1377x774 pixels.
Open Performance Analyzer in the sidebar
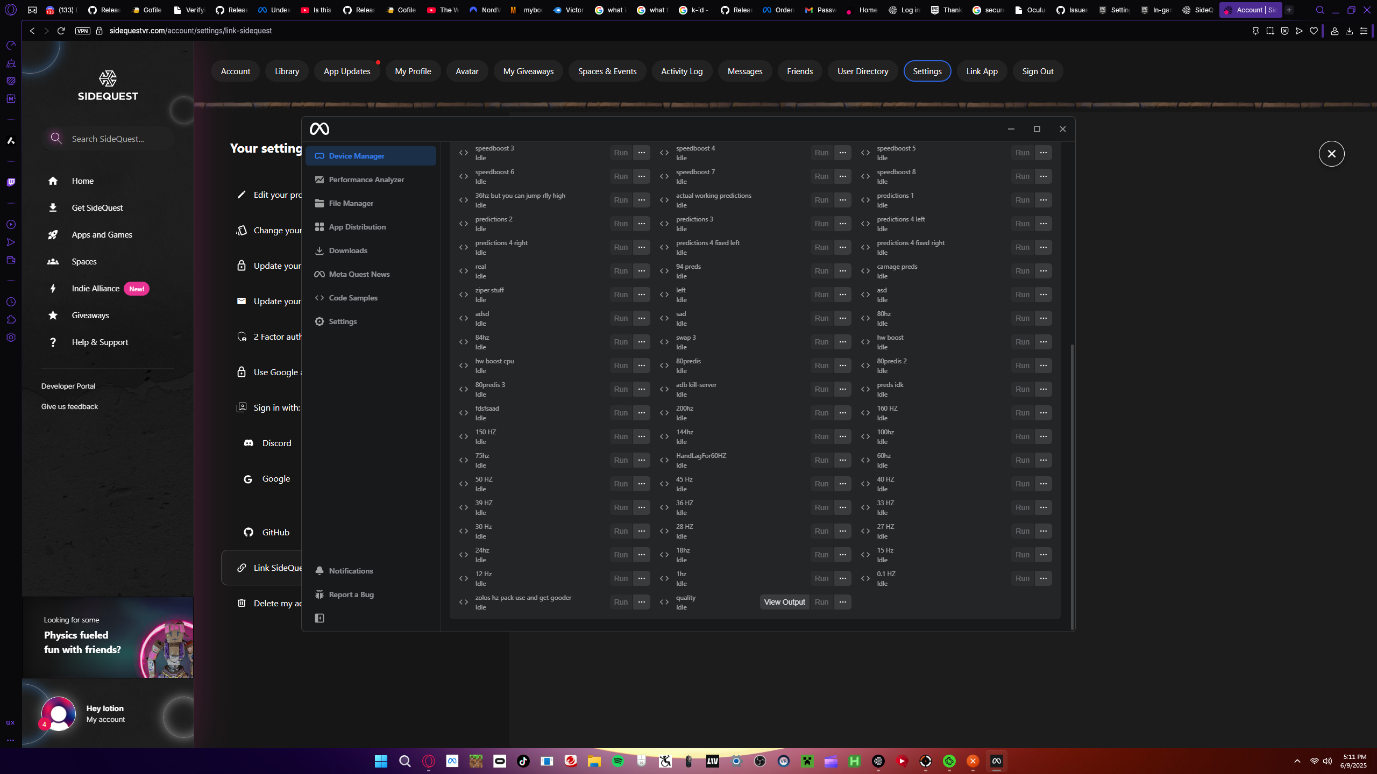[x=366, y=180]
